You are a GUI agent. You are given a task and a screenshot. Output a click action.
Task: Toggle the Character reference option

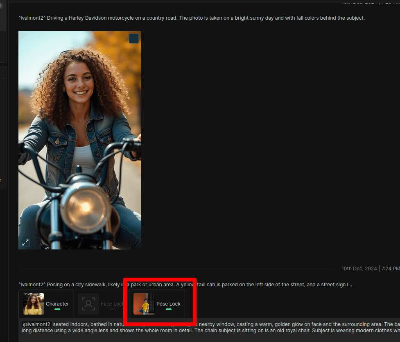tap(46, 304)
